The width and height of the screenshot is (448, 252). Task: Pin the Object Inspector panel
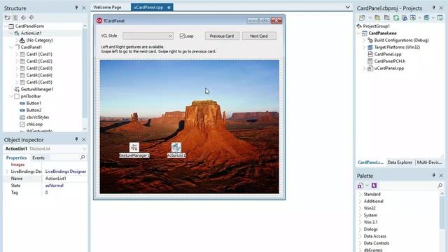tap(76, 139)
